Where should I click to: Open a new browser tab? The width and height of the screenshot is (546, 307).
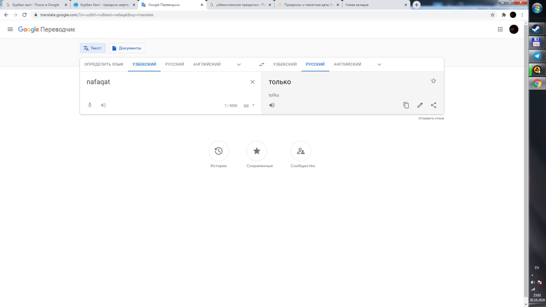(417, 5)
